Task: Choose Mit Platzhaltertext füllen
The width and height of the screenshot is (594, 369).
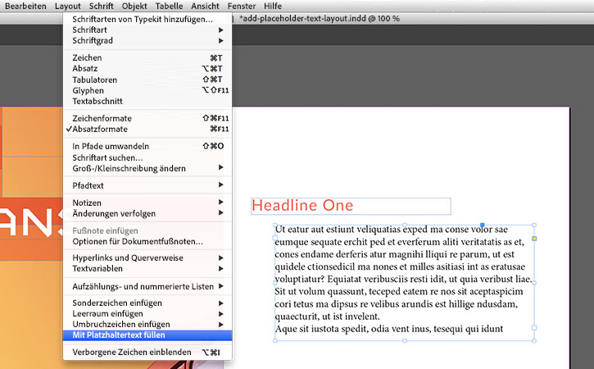Action: 147,335
